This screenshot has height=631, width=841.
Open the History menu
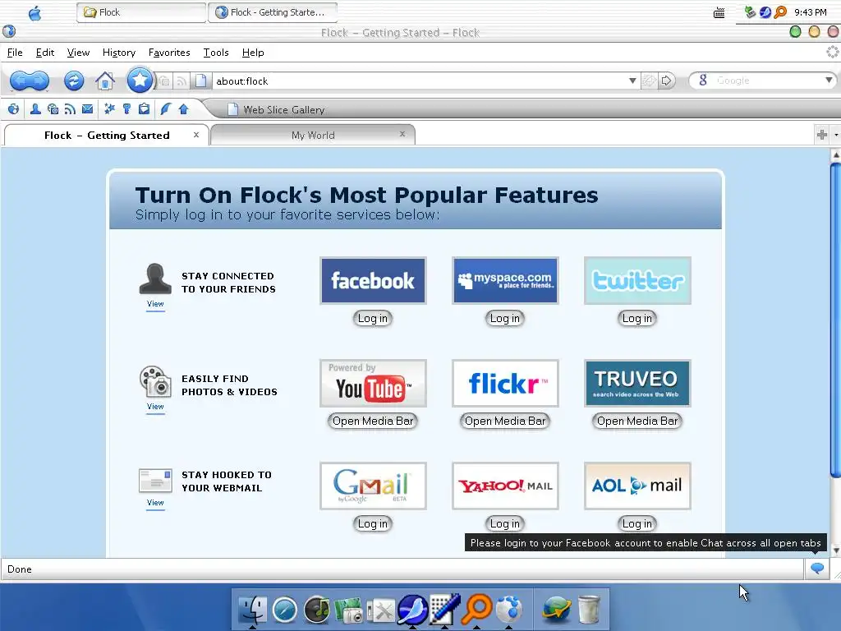118,53
